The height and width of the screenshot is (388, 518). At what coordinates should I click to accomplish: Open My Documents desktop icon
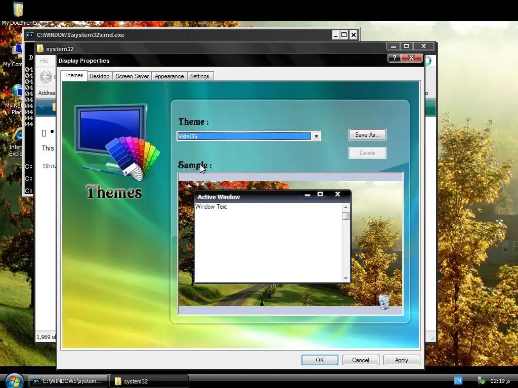click(19, 14)
